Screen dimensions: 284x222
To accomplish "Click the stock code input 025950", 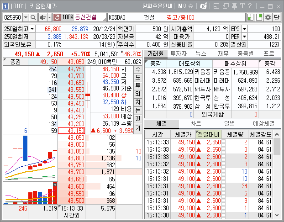I will pyautogui.click(x=13, y=17).
